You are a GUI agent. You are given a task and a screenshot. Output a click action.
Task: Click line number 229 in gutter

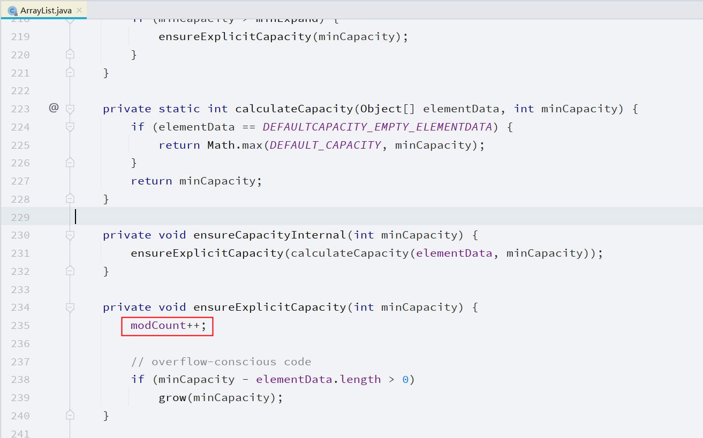20,217
